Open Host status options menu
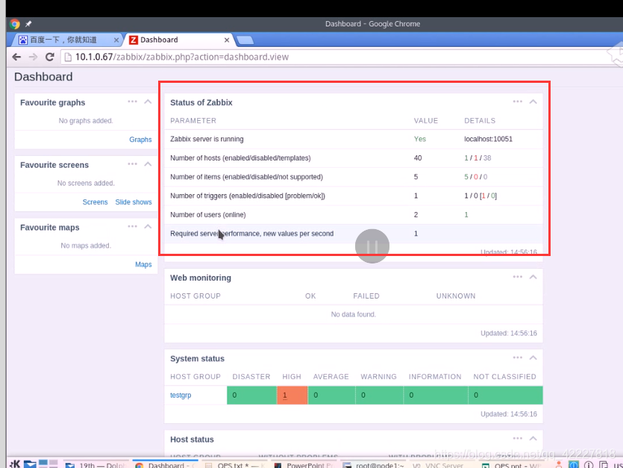 (517, 439)
